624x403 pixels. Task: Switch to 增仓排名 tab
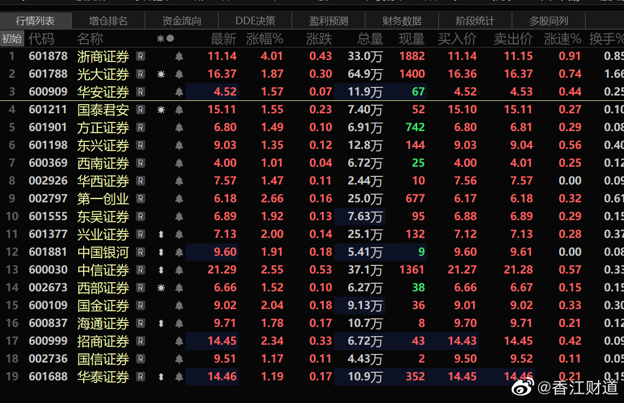coord(108,21)
